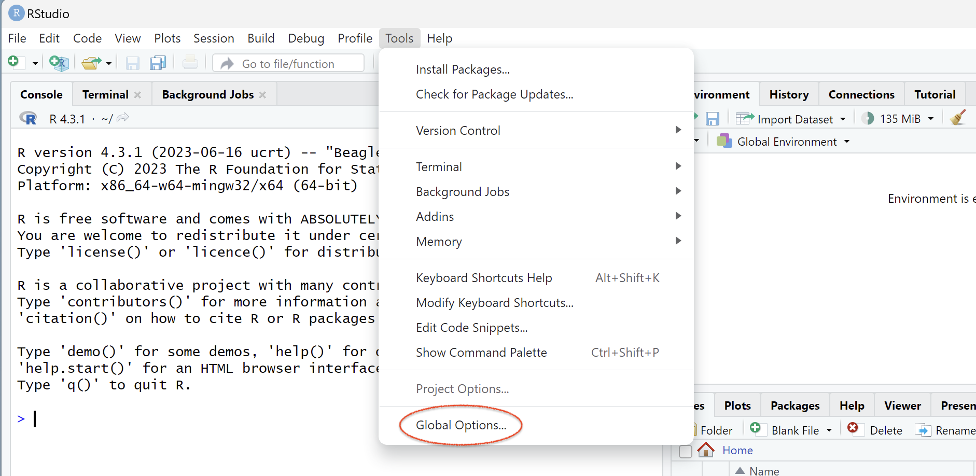
Task: Open the View menu
Action: click(128, 38)
